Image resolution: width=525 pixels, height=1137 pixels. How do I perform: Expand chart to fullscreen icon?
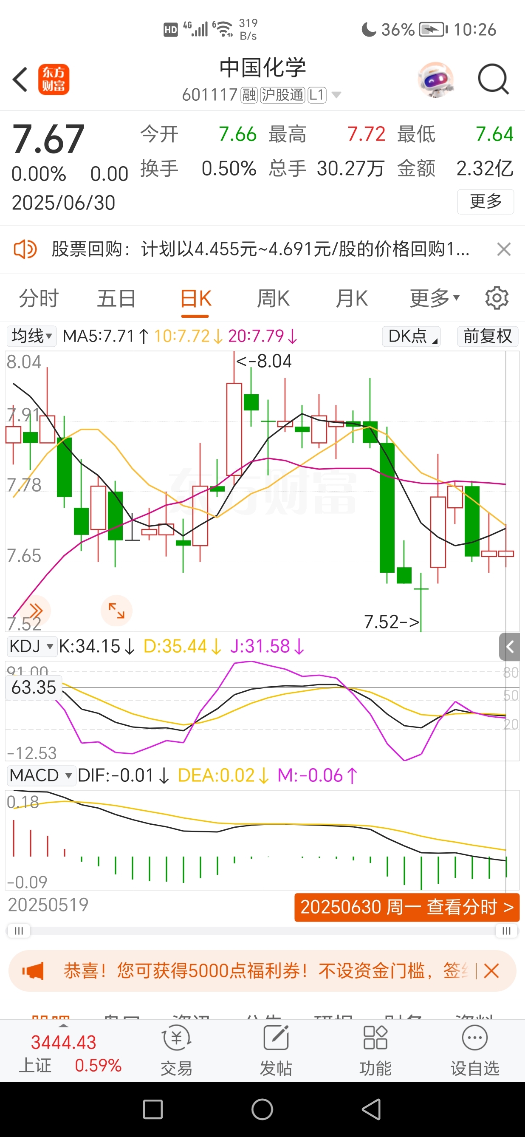point(116,611)
